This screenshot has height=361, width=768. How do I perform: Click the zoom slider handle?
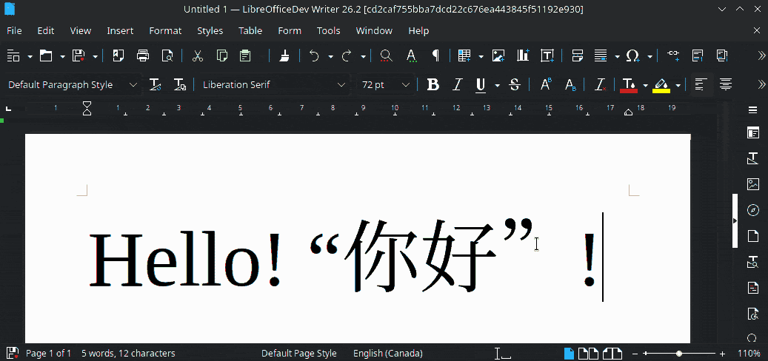pos(679,353)
